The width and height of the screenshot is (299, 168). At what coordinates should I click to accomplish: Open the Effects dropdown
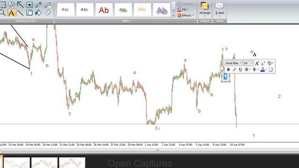pos(185,15)
